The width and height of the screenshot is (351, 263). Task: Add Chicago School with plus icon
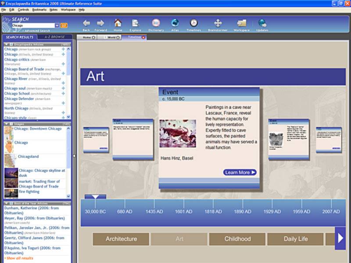[63, 93]
